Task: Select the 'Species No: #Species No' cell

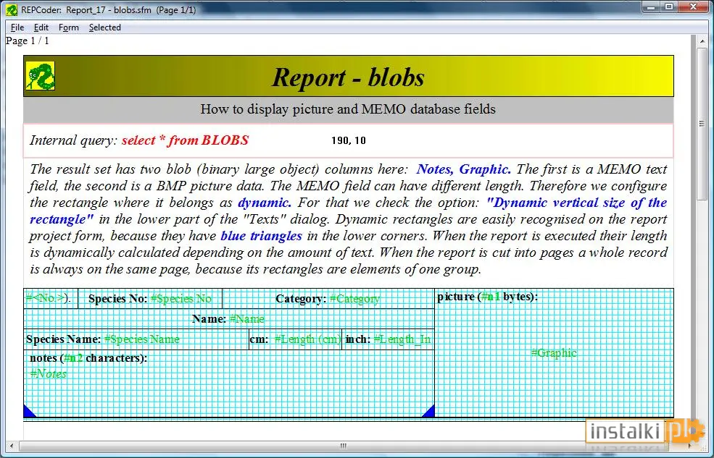Action: [x=150, y=299]
